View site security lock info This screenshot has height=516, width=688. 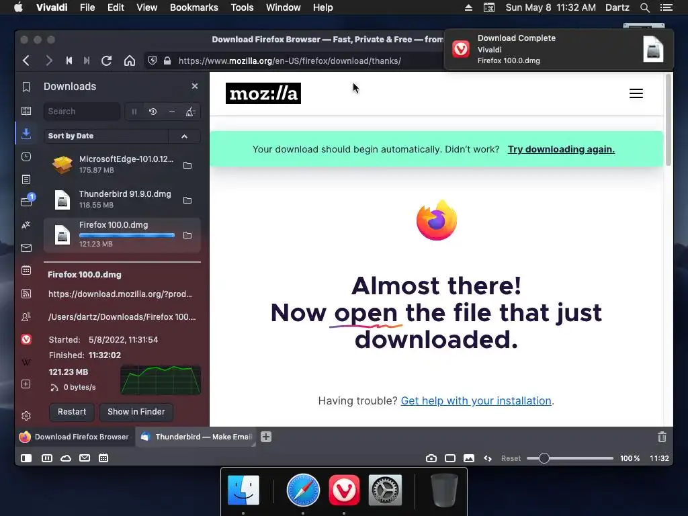tap(167, 60)
